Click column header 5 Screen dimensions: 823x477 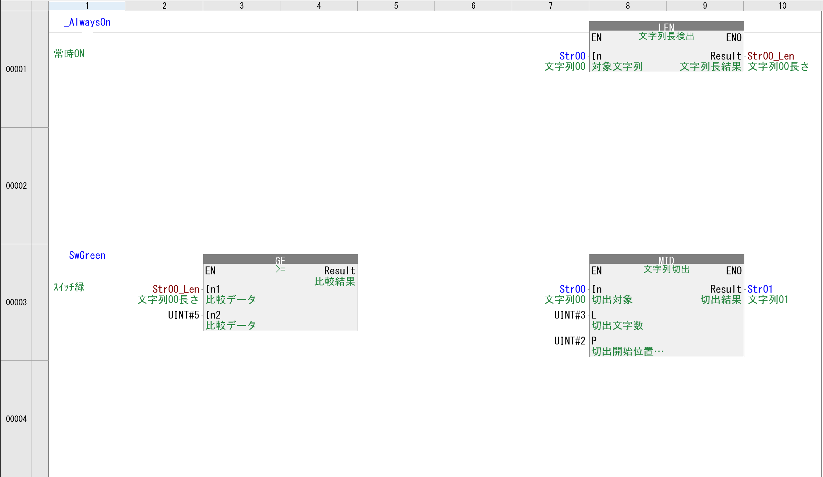(396, 6)
